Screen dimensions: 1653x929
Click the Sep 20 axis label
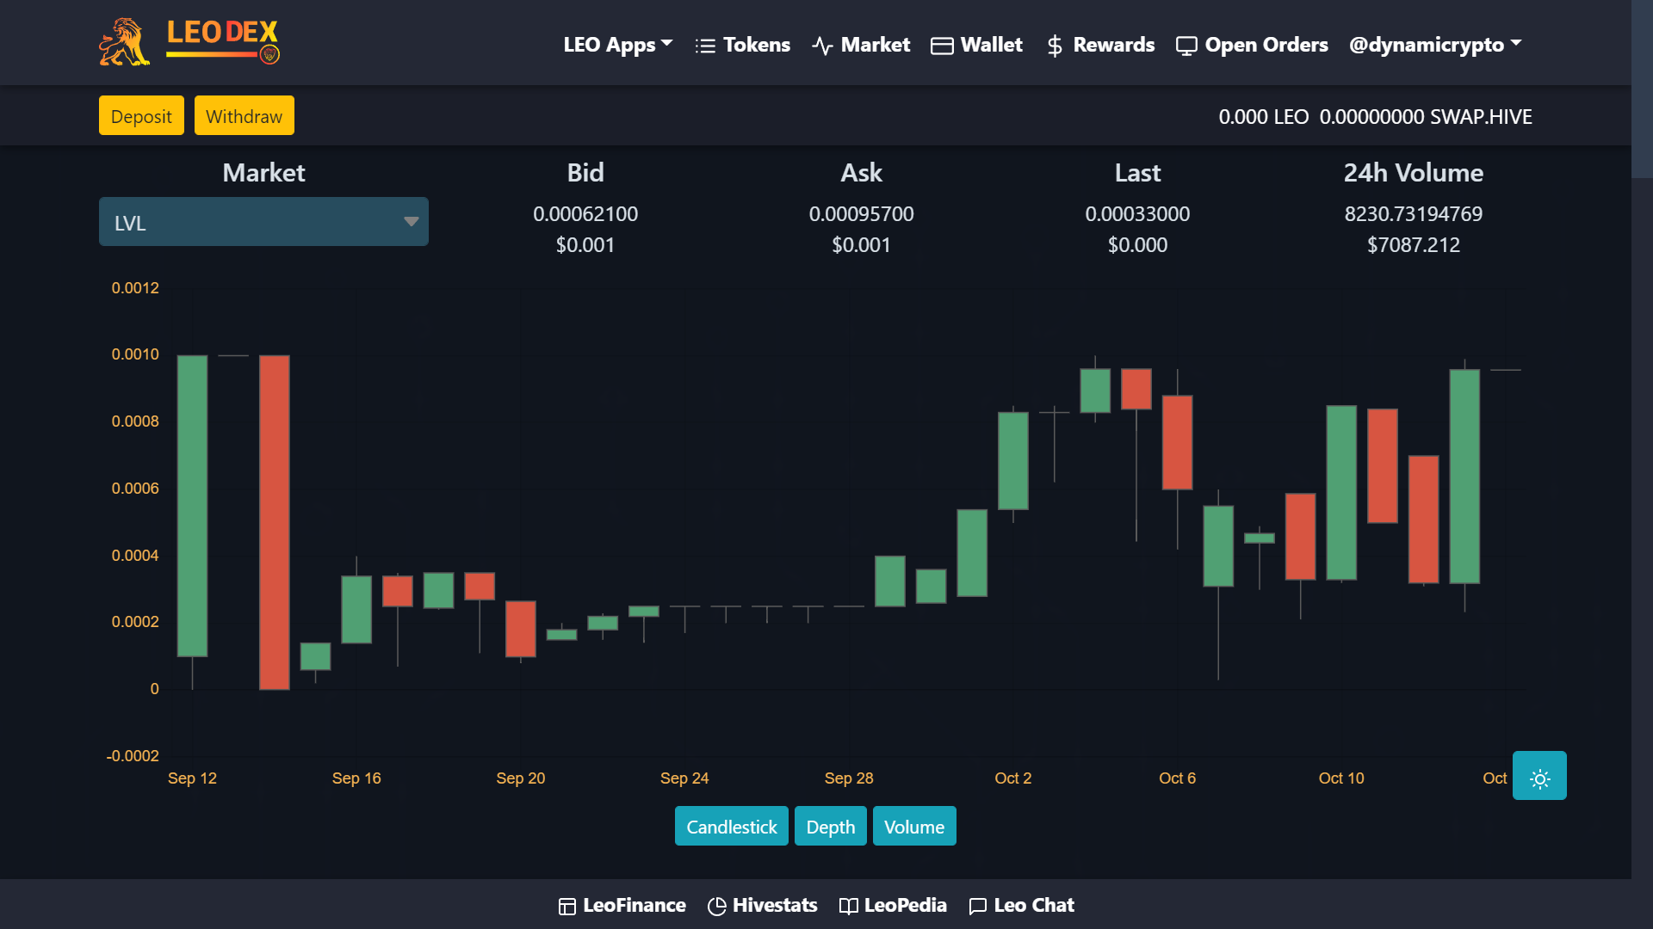pos(520,778)
